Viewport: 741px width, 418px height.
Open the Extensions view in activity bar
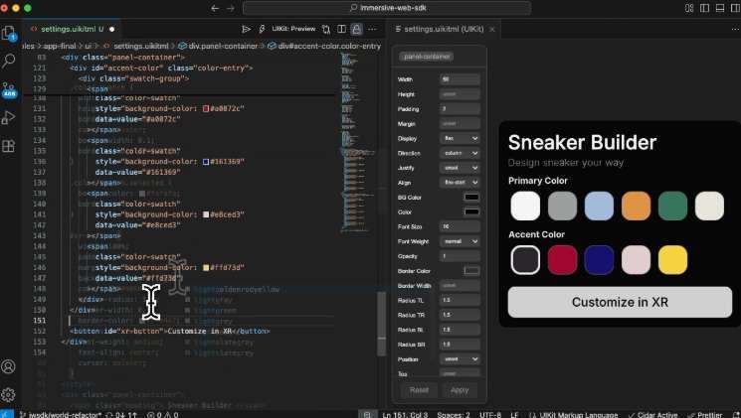click(10, 146)
